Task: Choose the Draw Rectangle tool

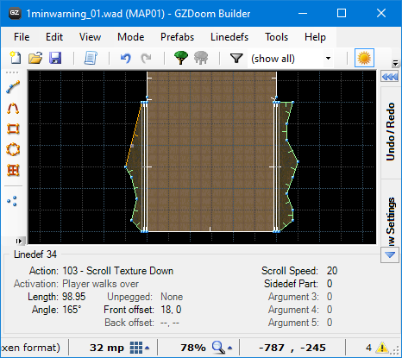Action: coord(13,129)
